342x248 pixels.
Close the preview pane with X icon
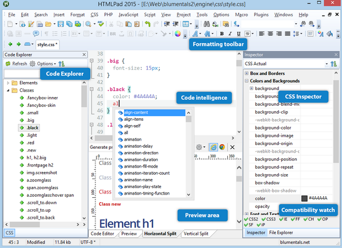point(232,148)
